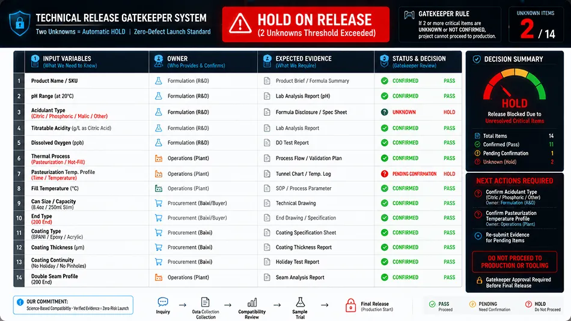Screen dimensions: 571x321
Task: Click the green check for Product Name status
Action: pyautogui.click(x=385, y=81)
